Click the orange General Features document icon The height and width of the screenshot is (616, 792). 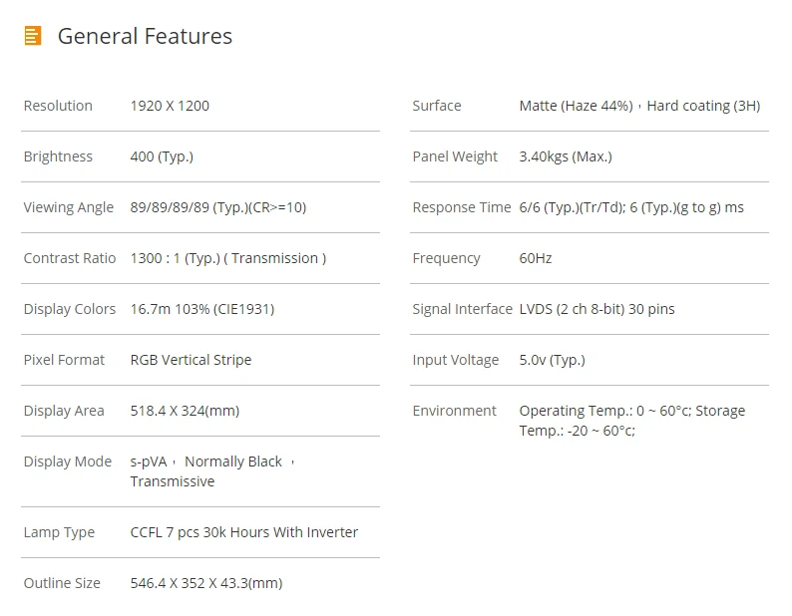[x=33, y=36]
